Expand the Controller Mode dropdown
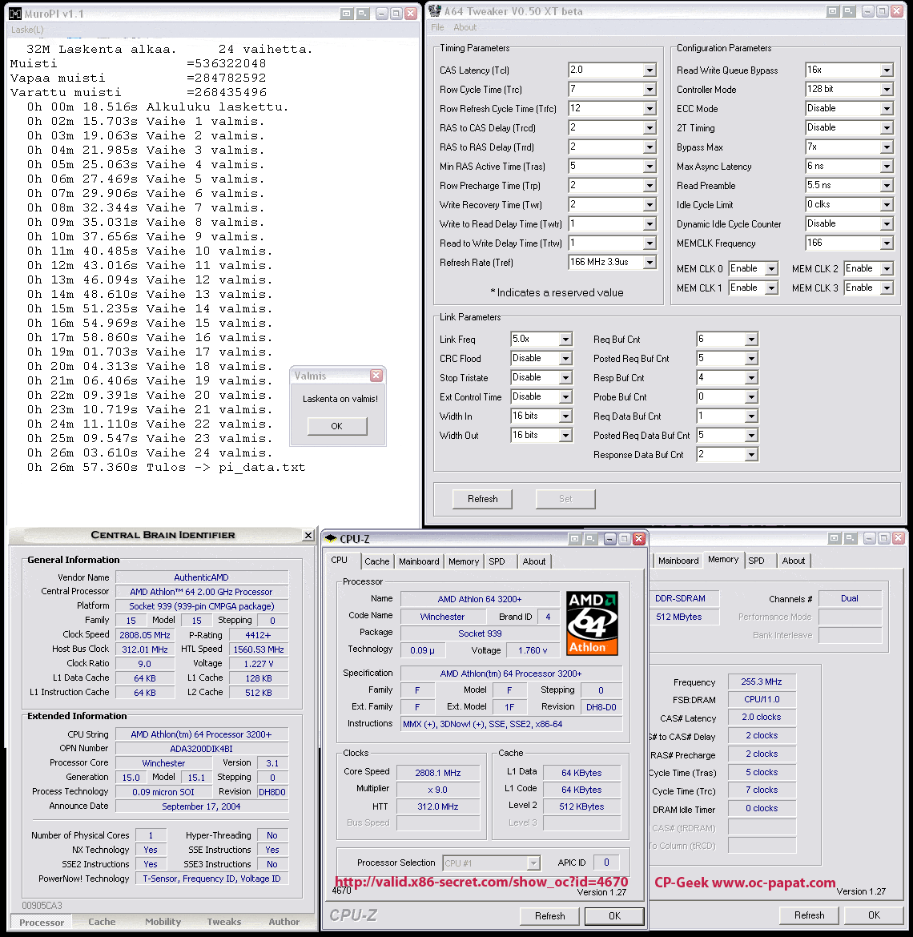 [x=887, y=90]
